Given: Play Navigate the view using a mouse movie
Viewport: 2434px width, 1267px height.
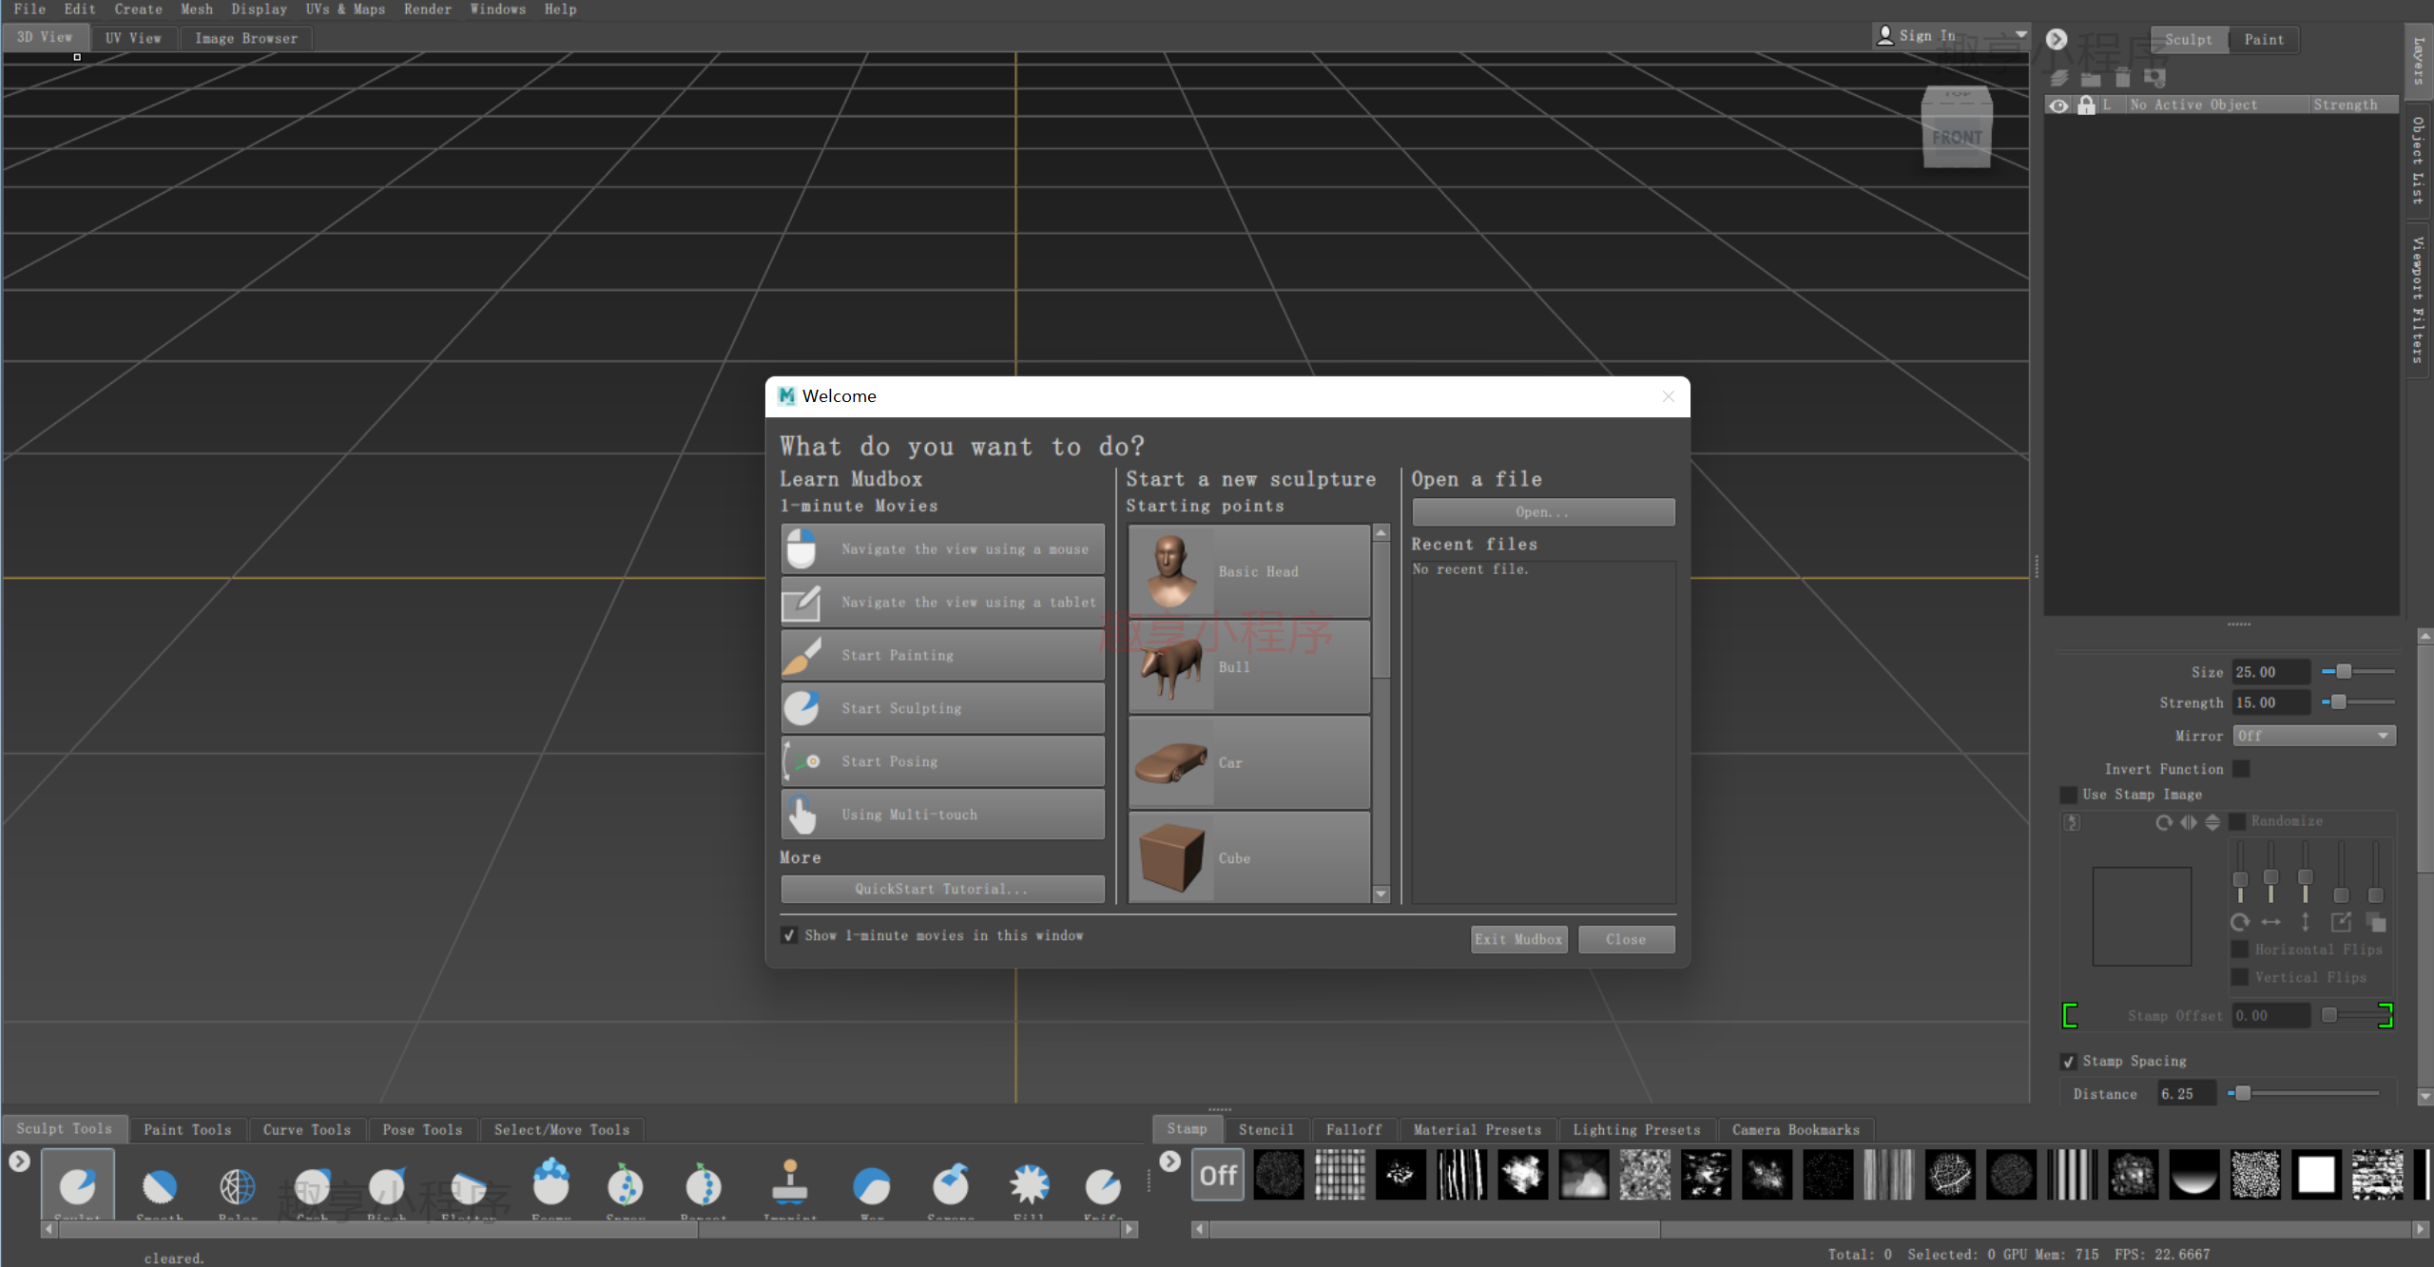Looking at the screenshot, I should [942, 548].
